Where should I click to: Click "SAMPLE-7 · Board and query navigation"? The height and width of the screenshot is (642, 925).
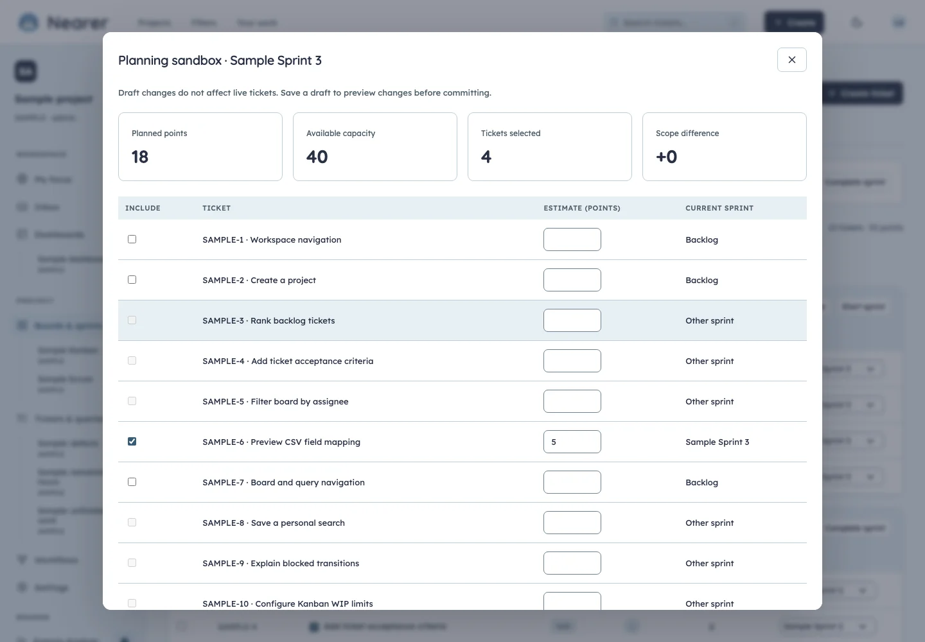(x=283, y=482)
